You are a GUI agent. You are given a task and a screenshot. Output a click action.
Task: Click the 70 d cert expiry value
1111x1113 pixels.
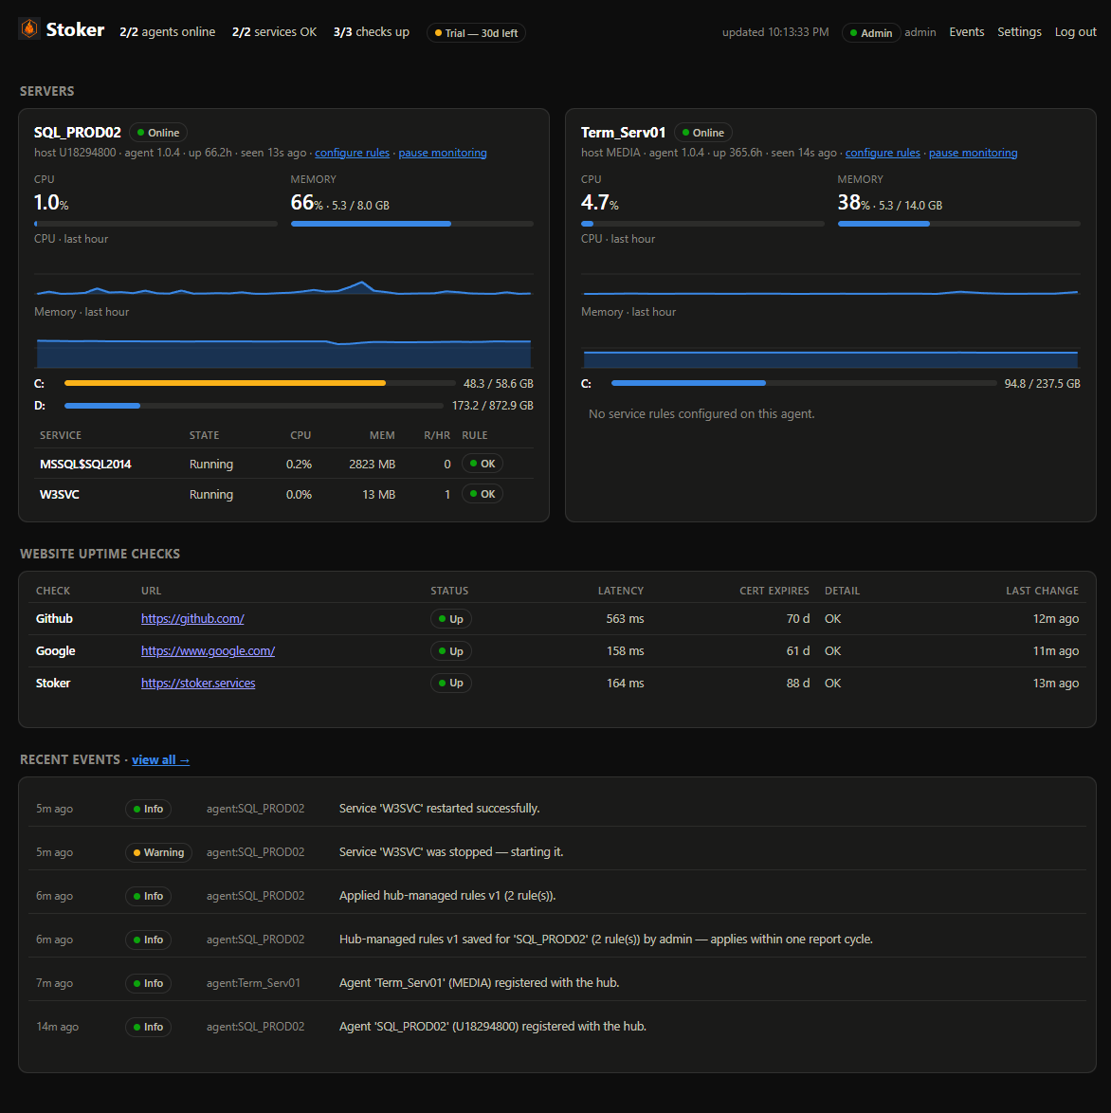pos(798,619)
